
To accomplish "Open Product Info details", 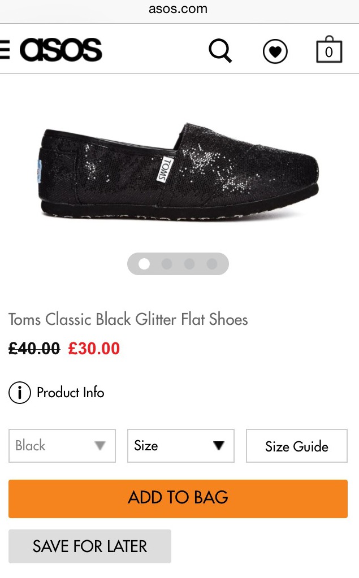I will tap(70, 393).
